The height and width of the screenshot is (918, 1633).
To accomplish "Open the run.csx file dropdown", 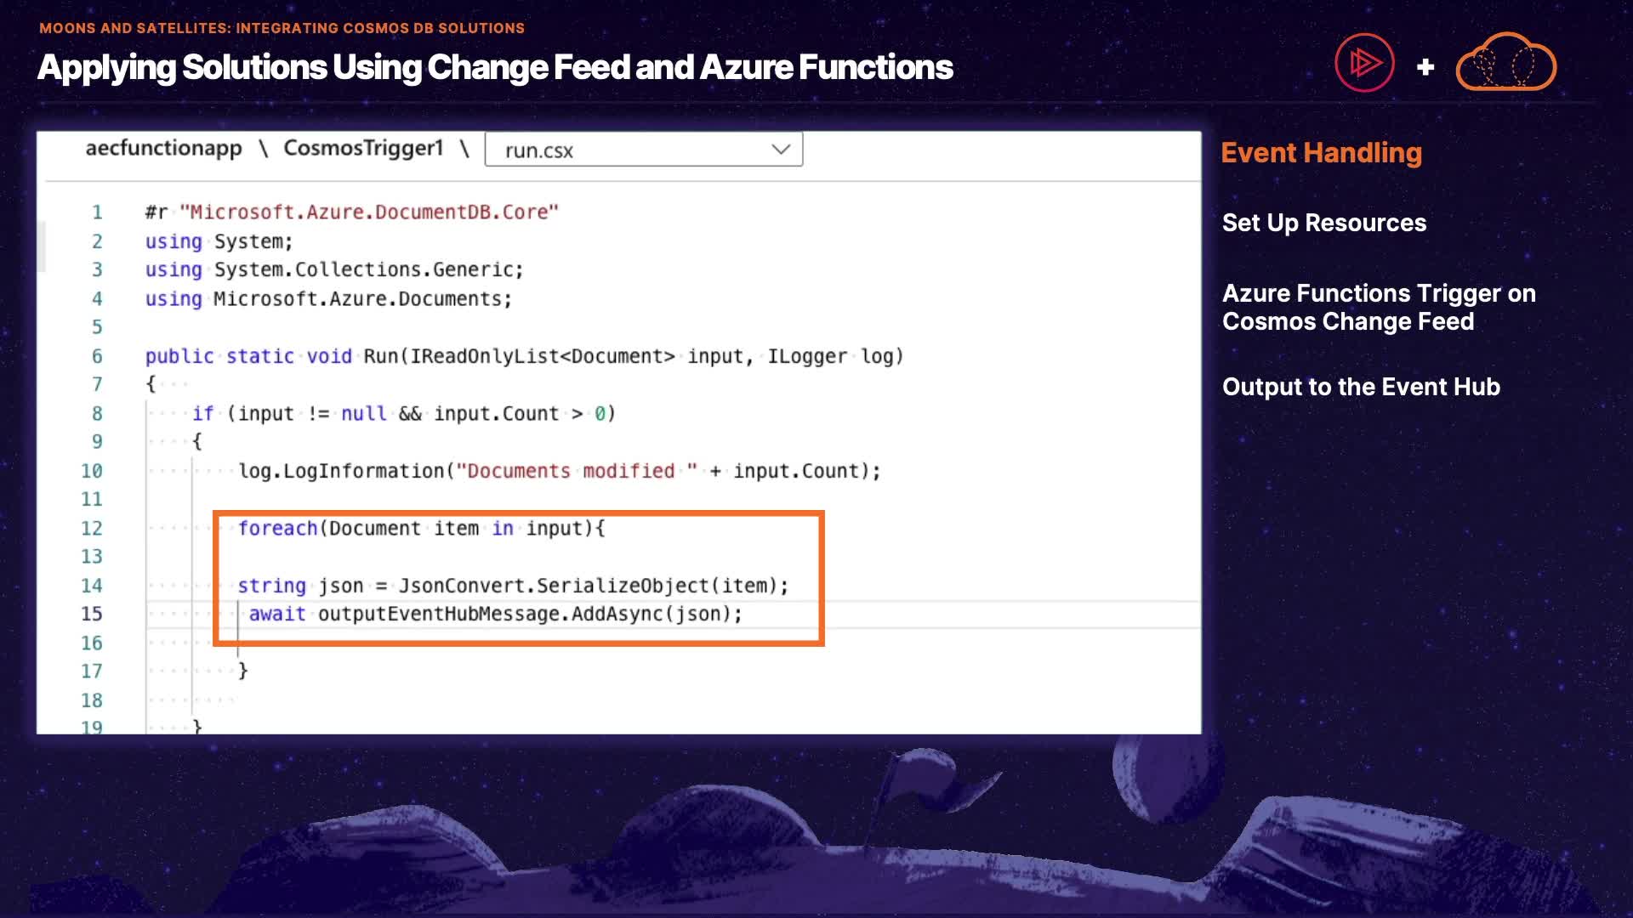I will pyautogui.click(x=643, y=150).
